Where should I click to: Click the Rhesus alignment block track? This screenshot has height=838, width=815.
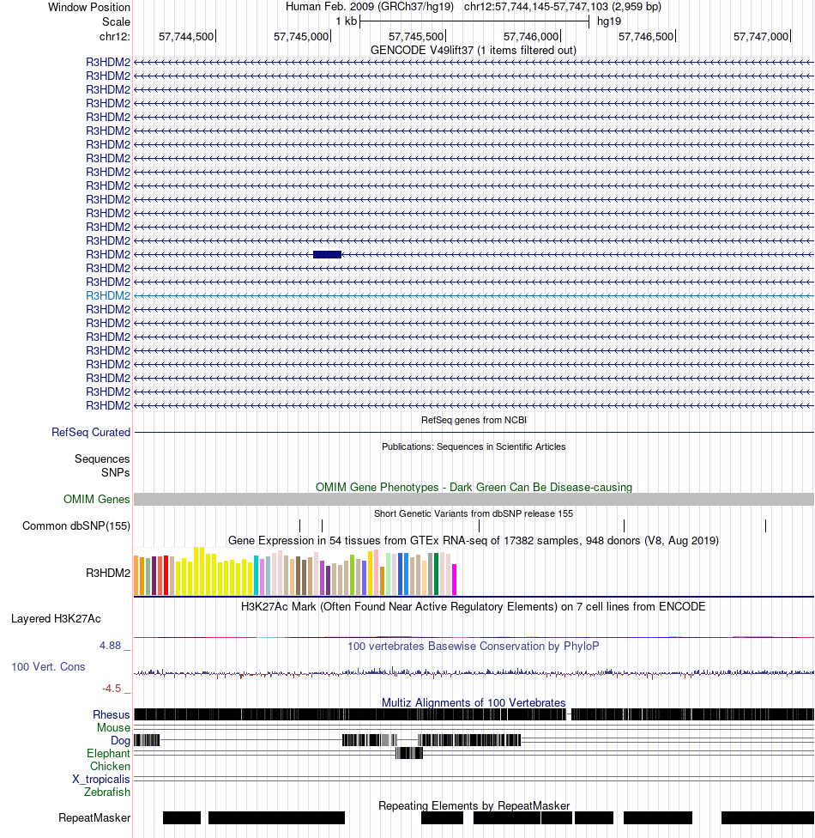(474, 714)
